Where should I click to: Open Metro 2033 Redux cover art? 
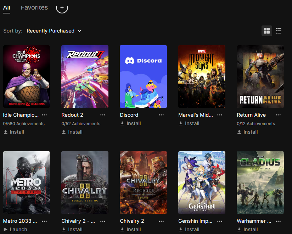coord(27,182)
